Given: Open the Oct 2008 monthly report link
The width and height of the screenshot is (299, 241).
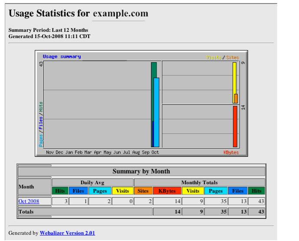Looking at the screenshot, I should (29, 201).
